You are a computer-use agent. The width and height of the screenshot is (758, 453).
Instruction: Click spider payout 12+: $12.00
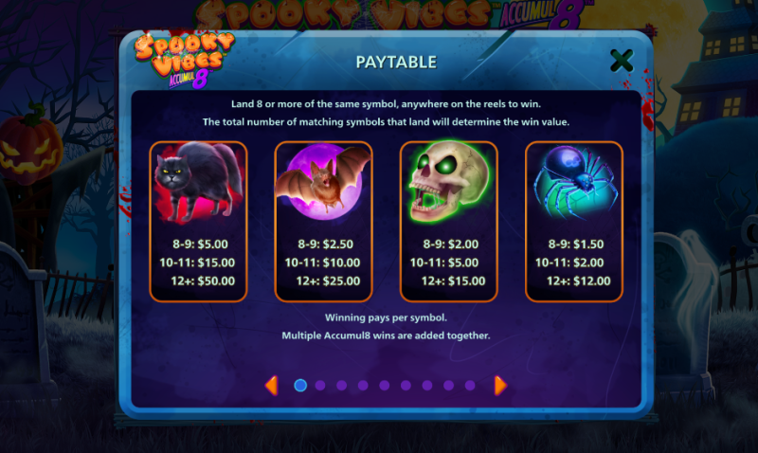click(579, 281)
